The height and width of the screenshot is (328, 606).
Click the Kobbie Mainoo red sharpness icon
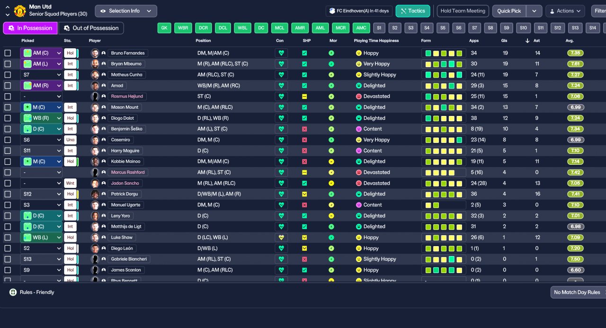click(304, 161)
